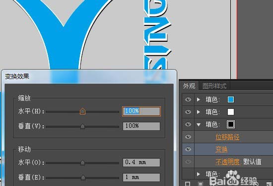Click the 移动 水平(O) slider handle
This screenshot has height=186, width=273.
point(82,163)
